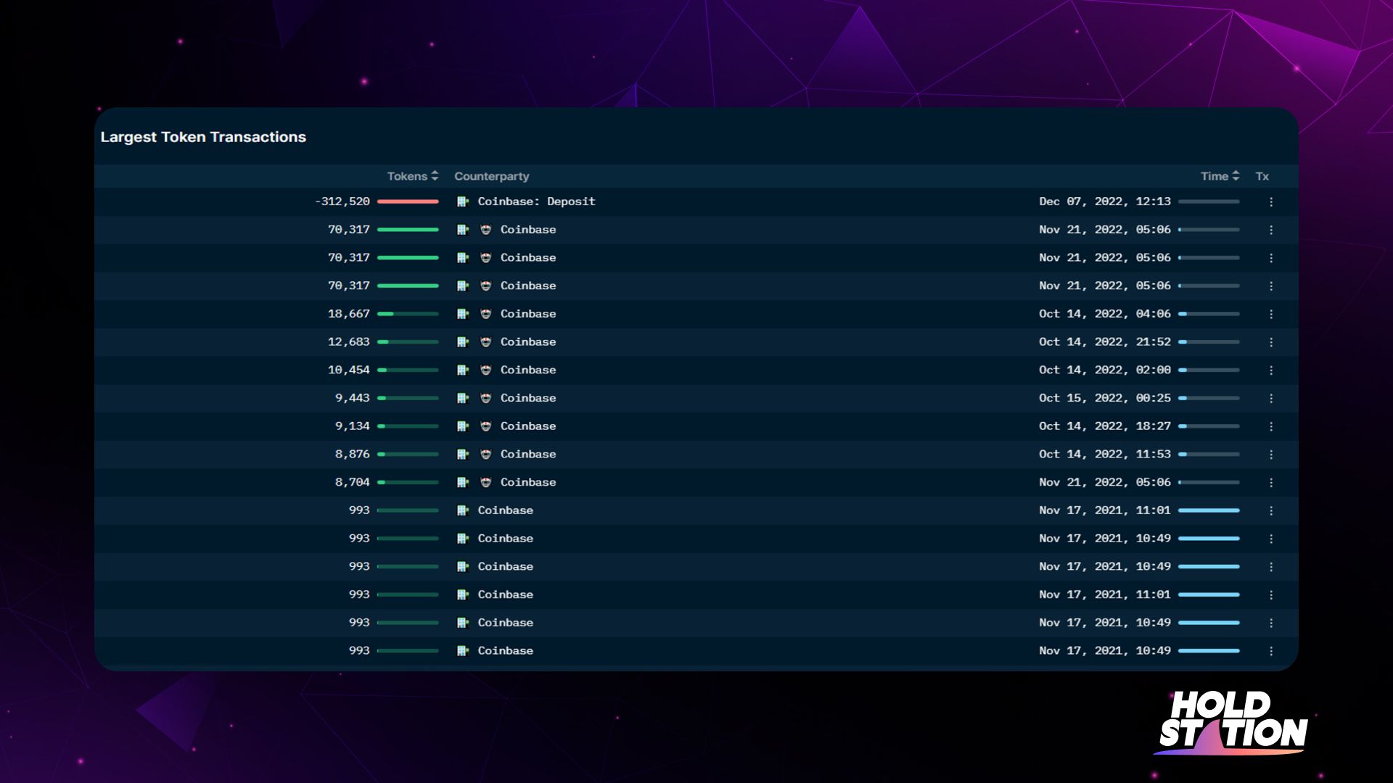This screenshot has width=1393, height=783.
Task: Click the Oct 14, 2022, 11:53 timestamp
Action: click(x=1105, y=455)
